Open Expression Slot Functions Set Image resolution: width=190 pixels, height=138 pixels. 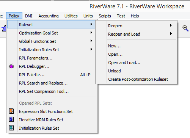(x=52, y=111)
